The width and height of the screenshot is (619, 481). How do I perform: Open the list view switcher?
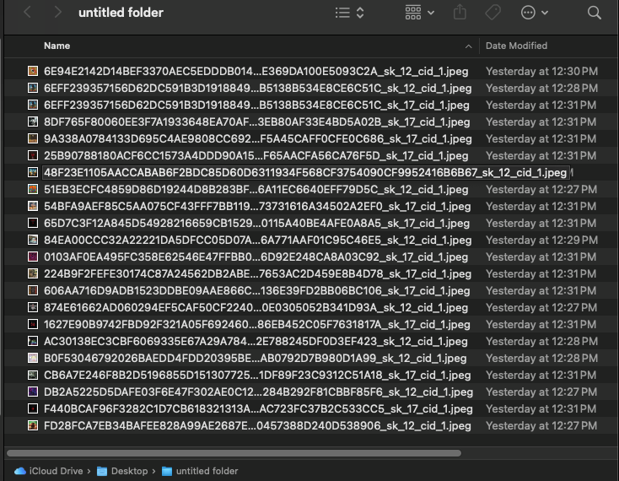(x=349, y=13)
